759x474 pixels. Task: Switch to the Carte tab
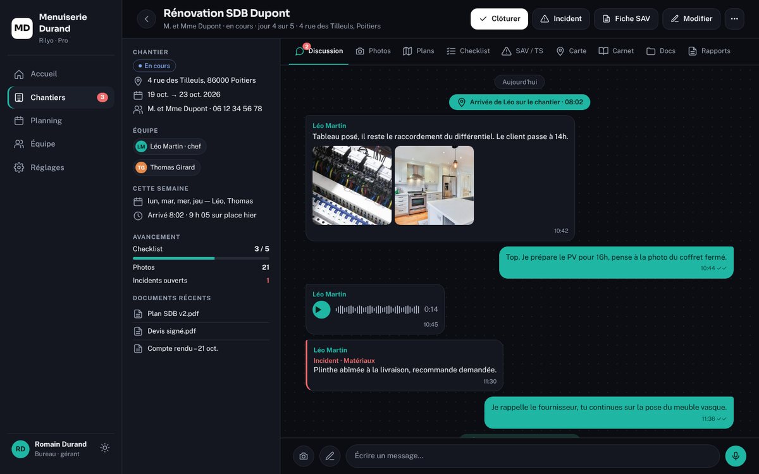coord(571,51)
